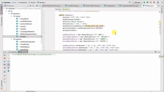This screenshot has width=164, height=92.
Task: Select the Window.java editor tab
Action: point(149,6)
